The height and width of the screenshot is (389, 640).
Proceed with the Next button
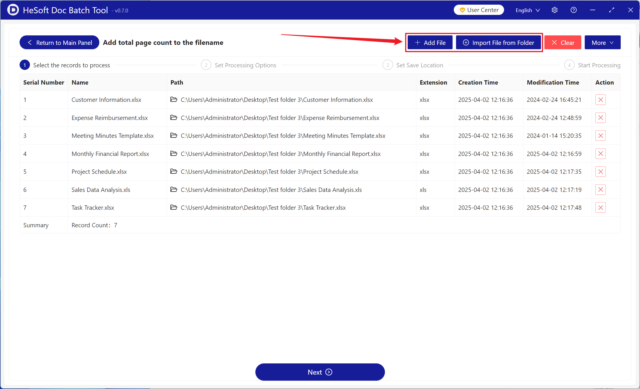(x=320, y=372)
